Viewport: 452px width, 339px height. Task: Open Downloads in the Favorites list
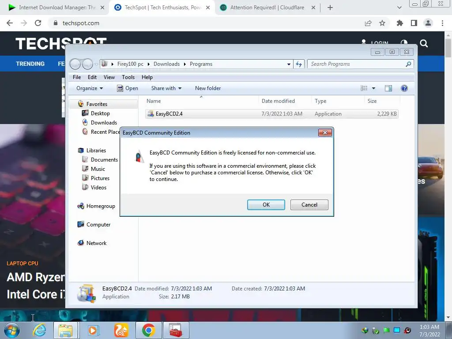(103, 123)
